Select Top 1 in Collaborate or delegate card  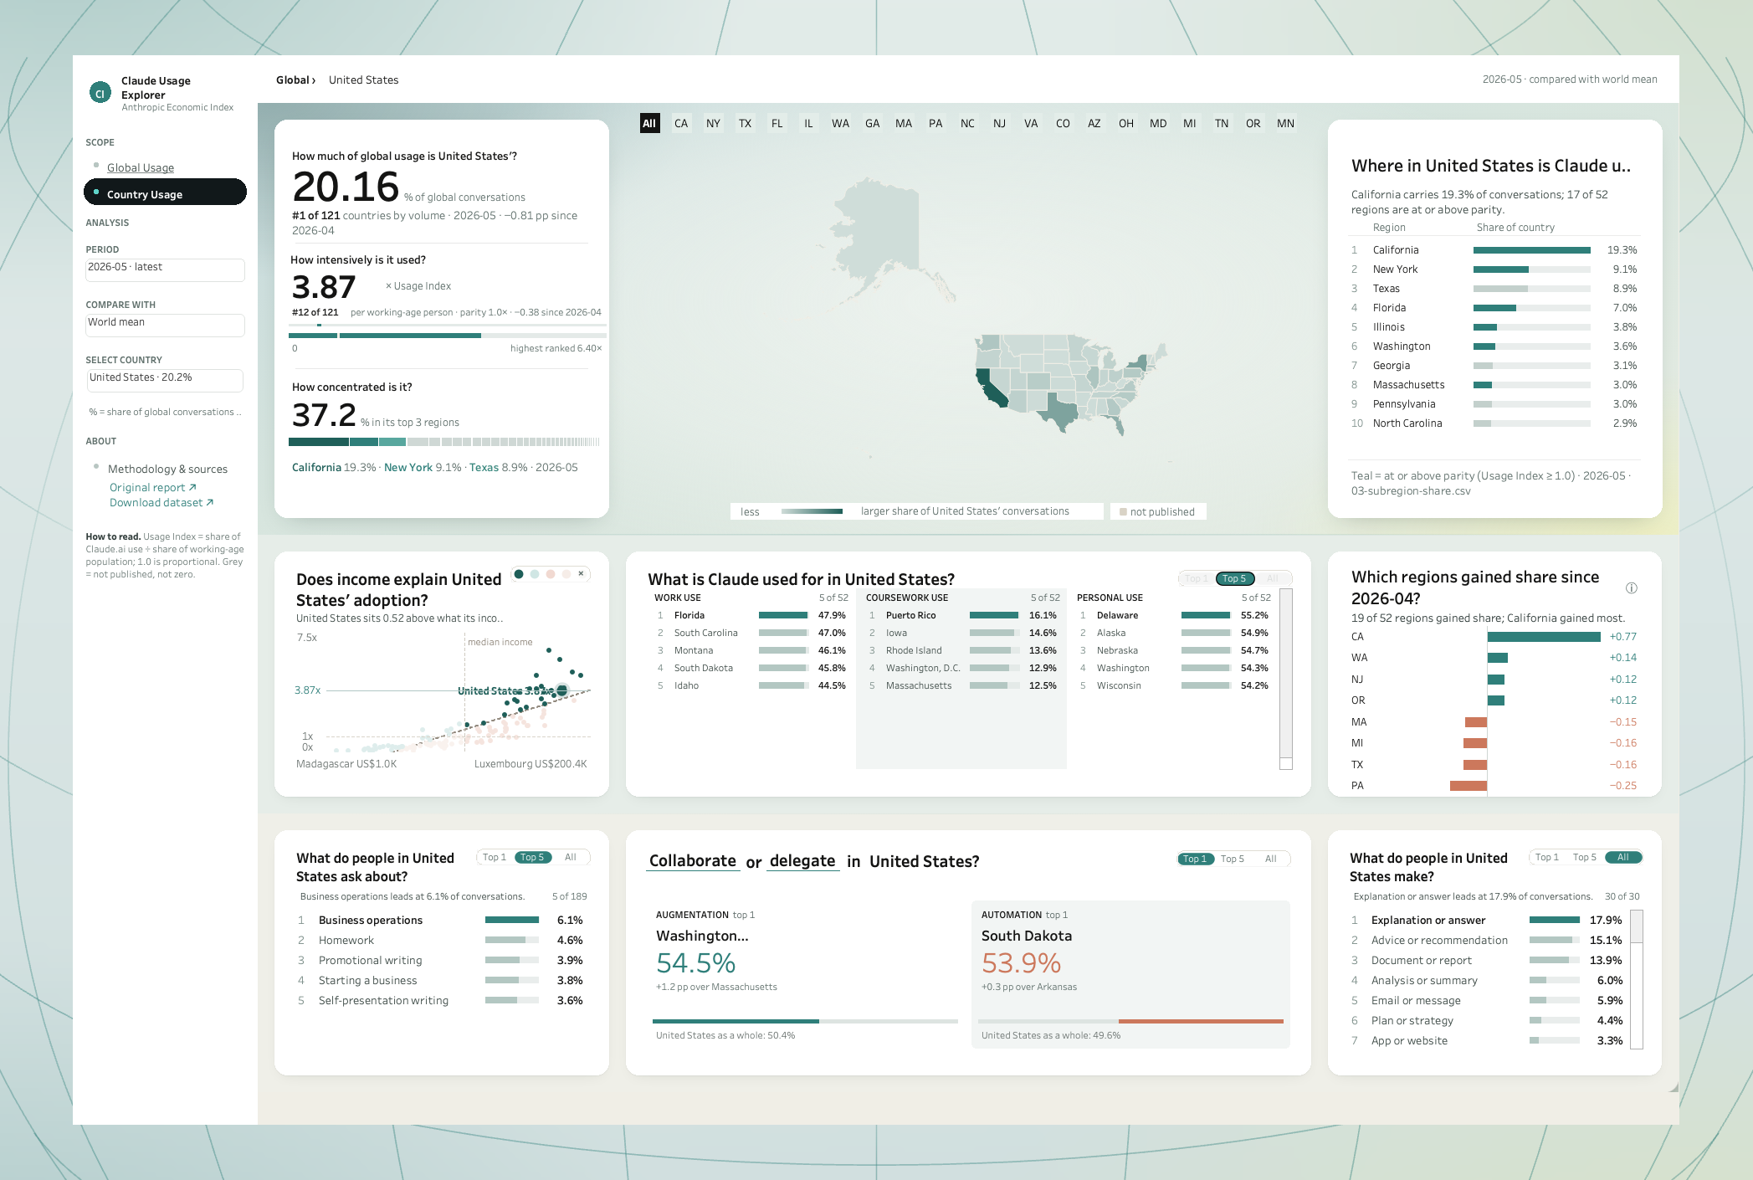point(1195,859)
